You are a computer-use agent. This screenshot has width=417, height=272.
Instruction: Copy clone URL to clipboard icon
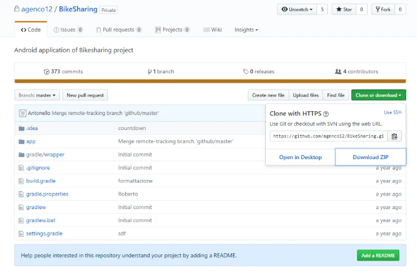tap(395, 136)
